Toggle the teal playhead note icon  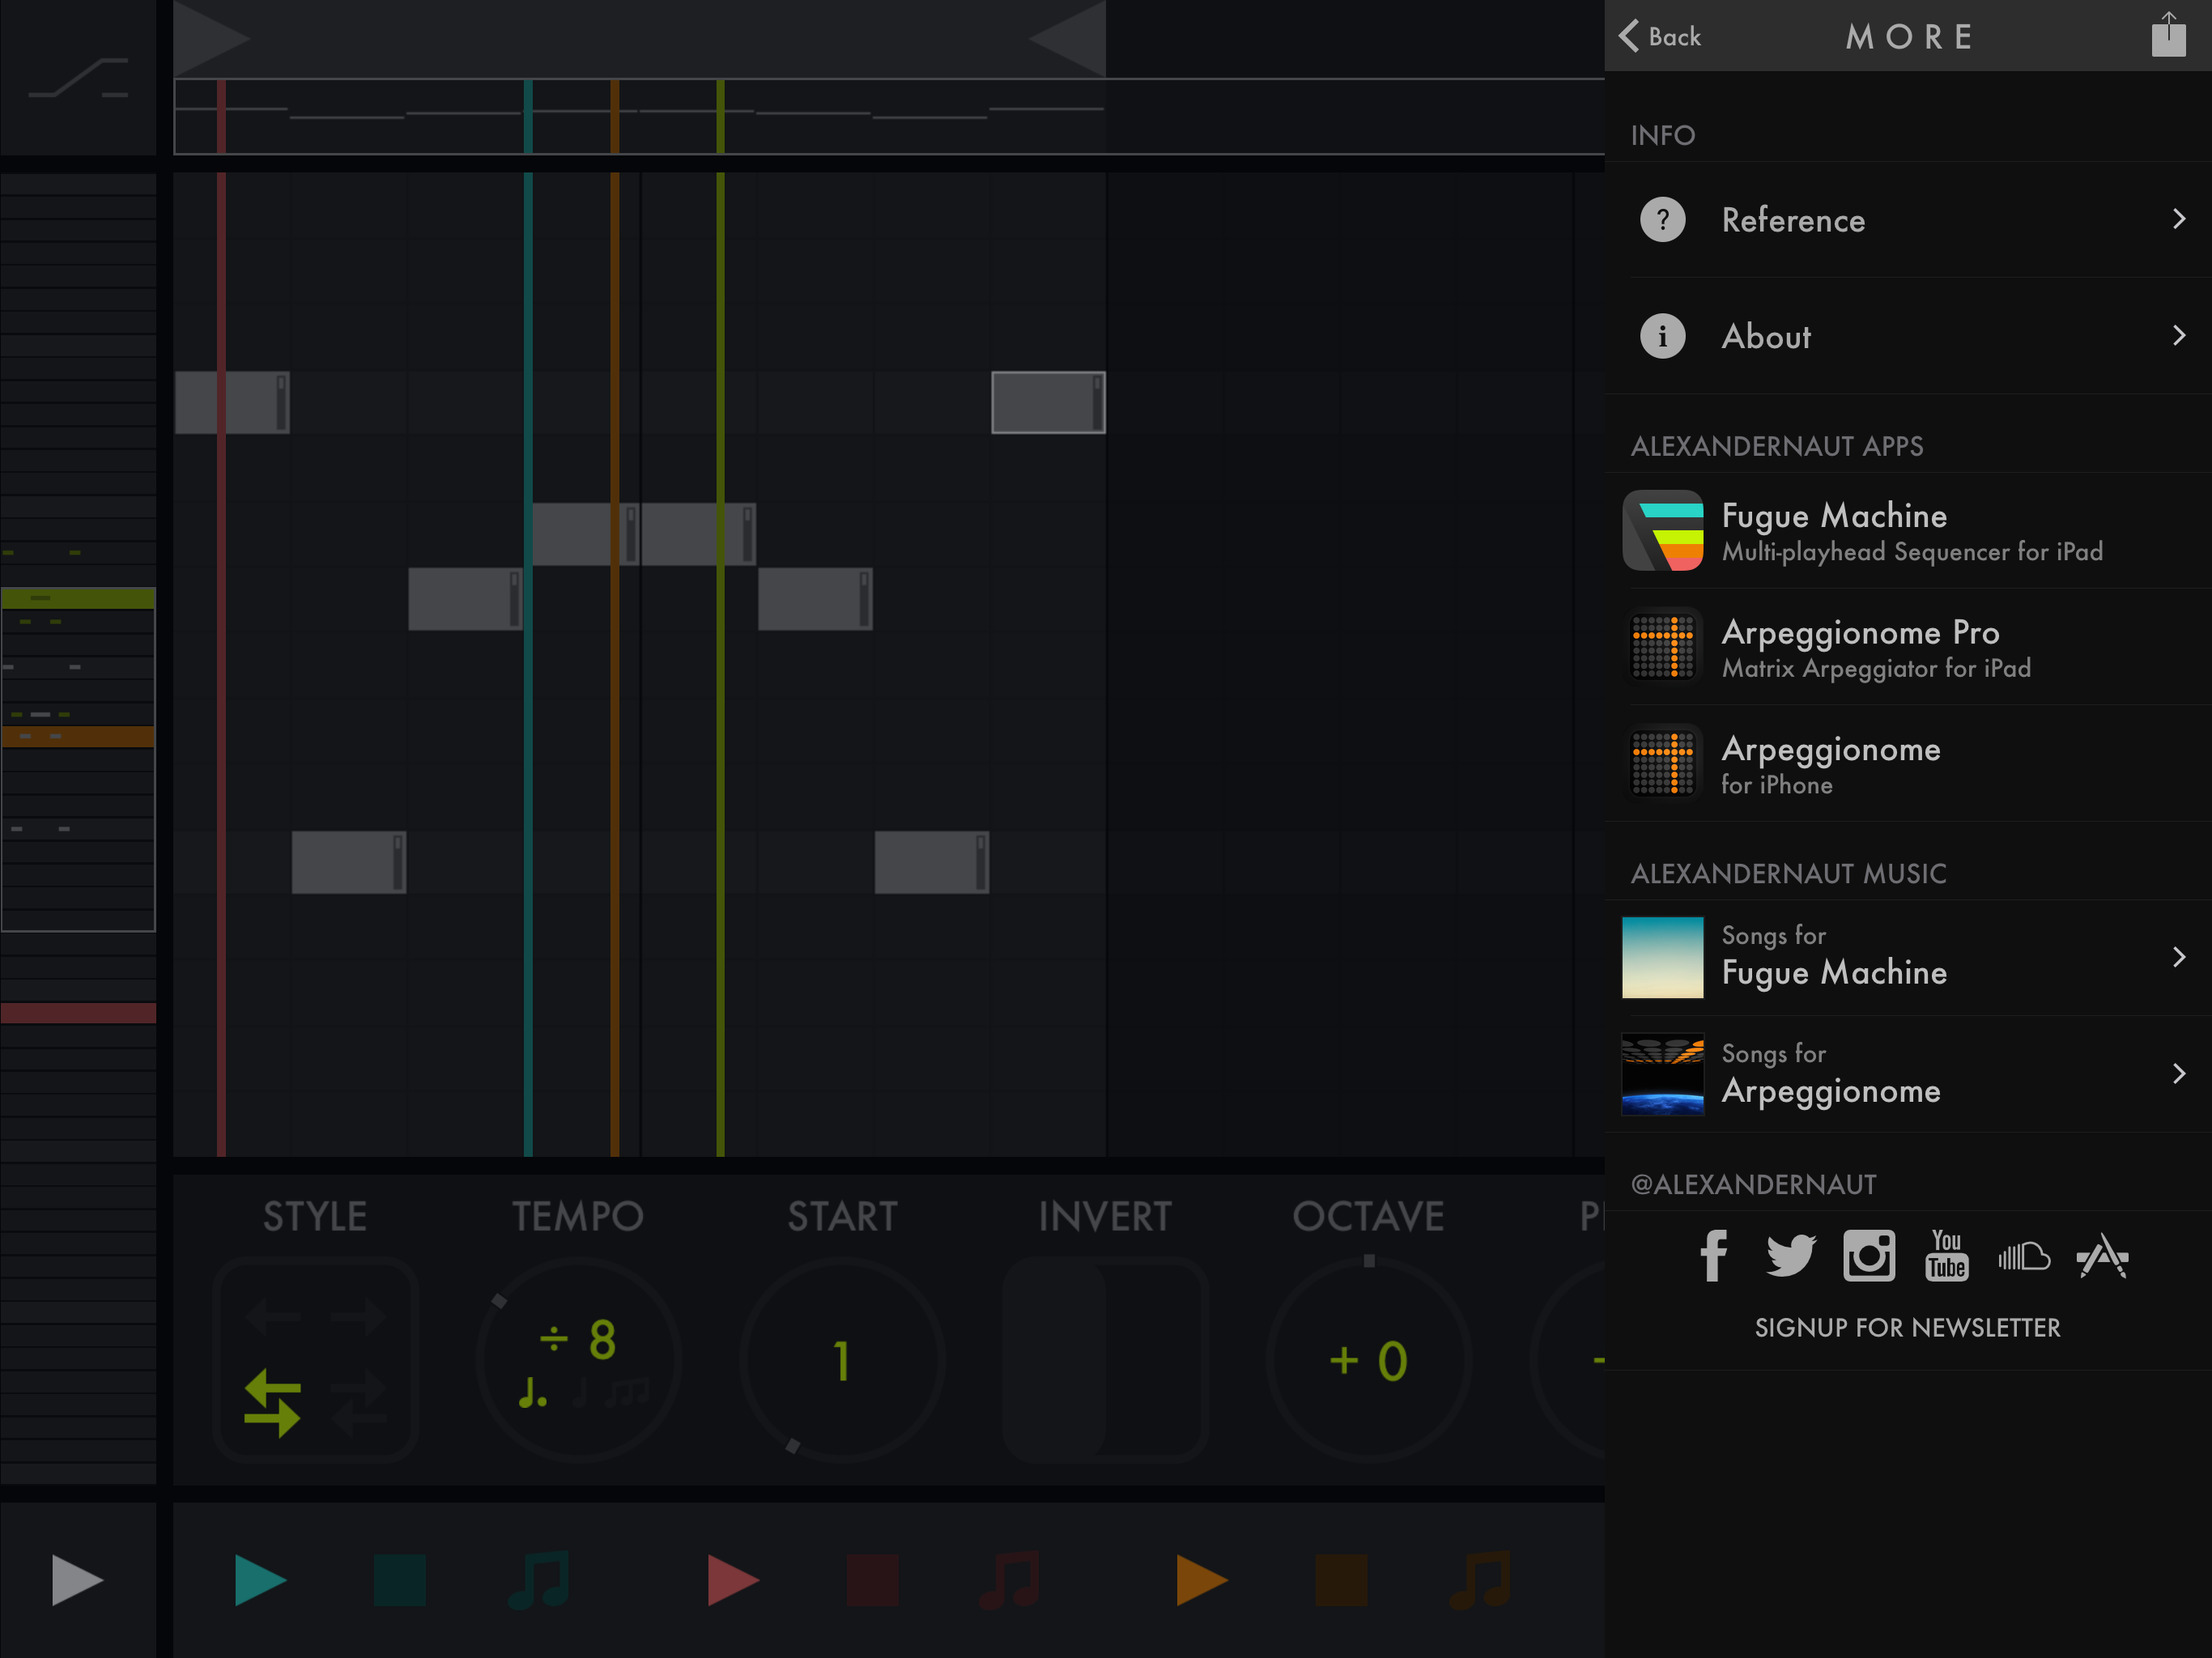click(x=539, y=1580)
